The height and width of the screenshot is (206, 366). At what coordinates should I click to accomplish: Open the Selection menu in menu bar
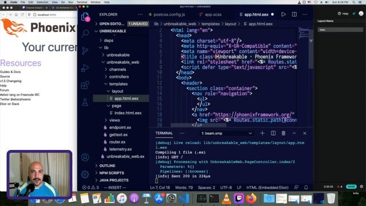point(42,2)
